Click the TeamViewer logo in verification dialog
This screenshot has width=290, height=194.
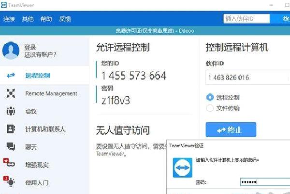point(183,168)
